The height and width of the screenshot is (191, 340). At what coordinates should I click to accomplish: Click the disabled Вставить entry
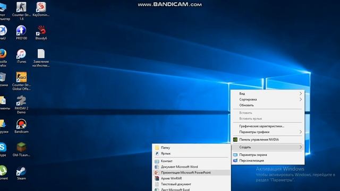pos(268,113)
